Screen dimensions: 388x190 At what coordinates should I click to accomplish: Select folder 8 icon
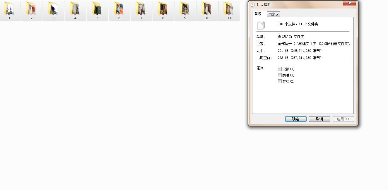163,9
